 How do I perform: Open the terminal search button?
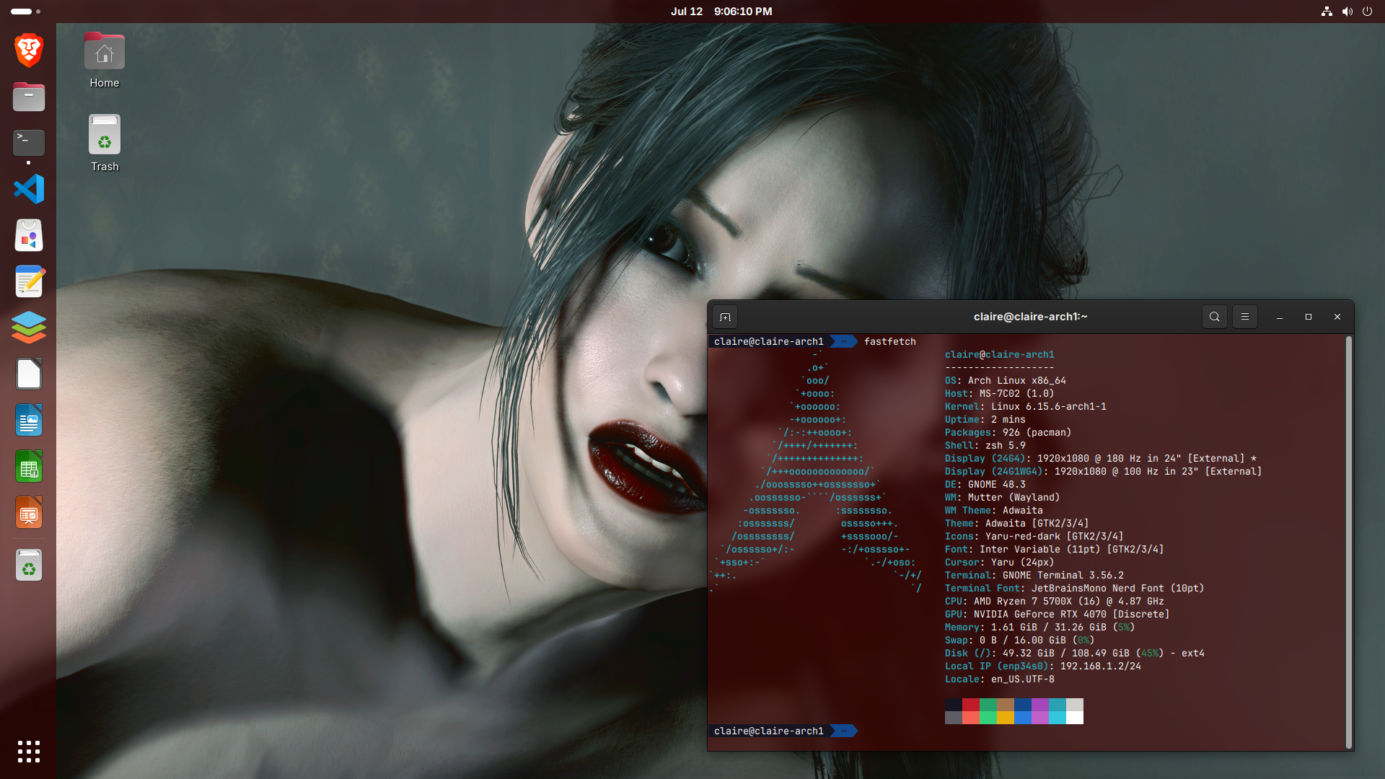(x=1215, y=317)
